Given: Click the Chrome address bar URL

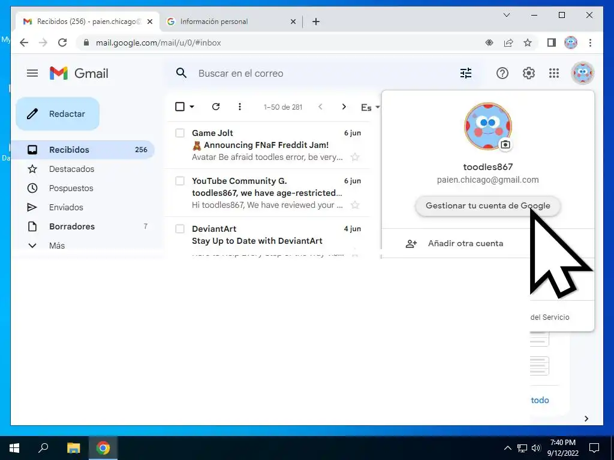Looking at the screenshot, I should coord(158,43).
